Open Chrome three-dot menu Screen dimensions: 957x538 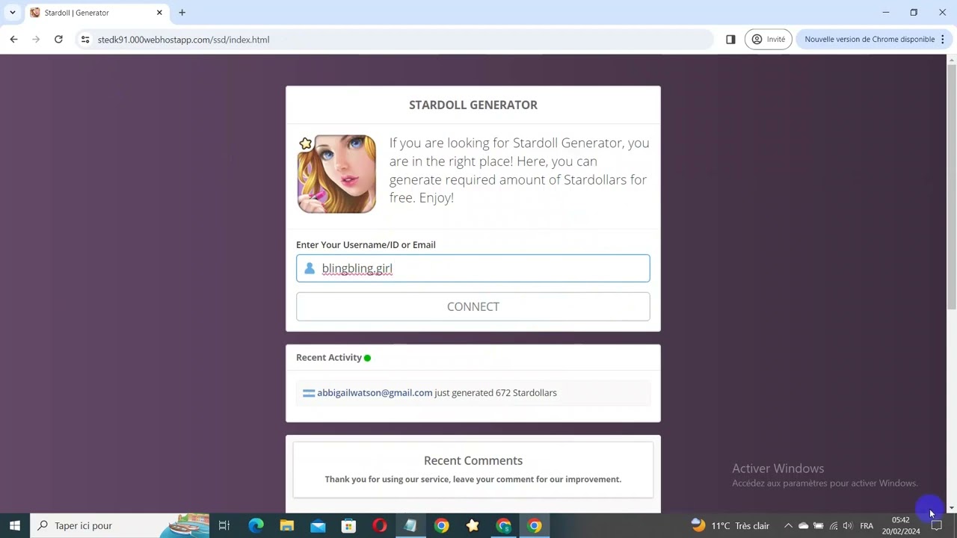(943, 40)
